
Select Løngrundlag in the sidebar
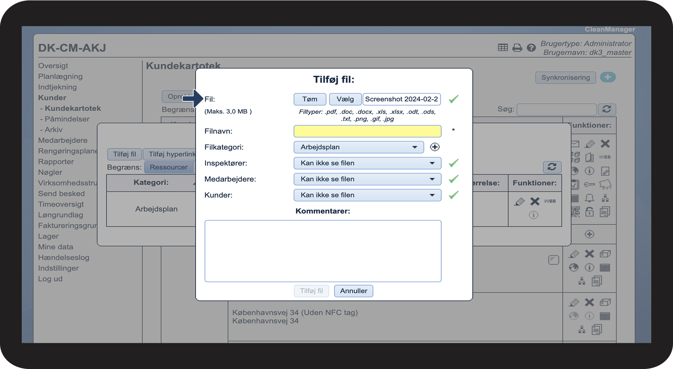(x=61, y=215)
